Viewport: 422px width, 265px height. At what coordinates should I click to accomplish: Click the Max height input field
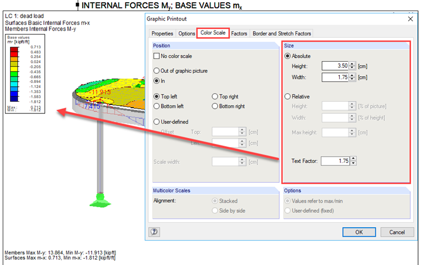point(335,132)
